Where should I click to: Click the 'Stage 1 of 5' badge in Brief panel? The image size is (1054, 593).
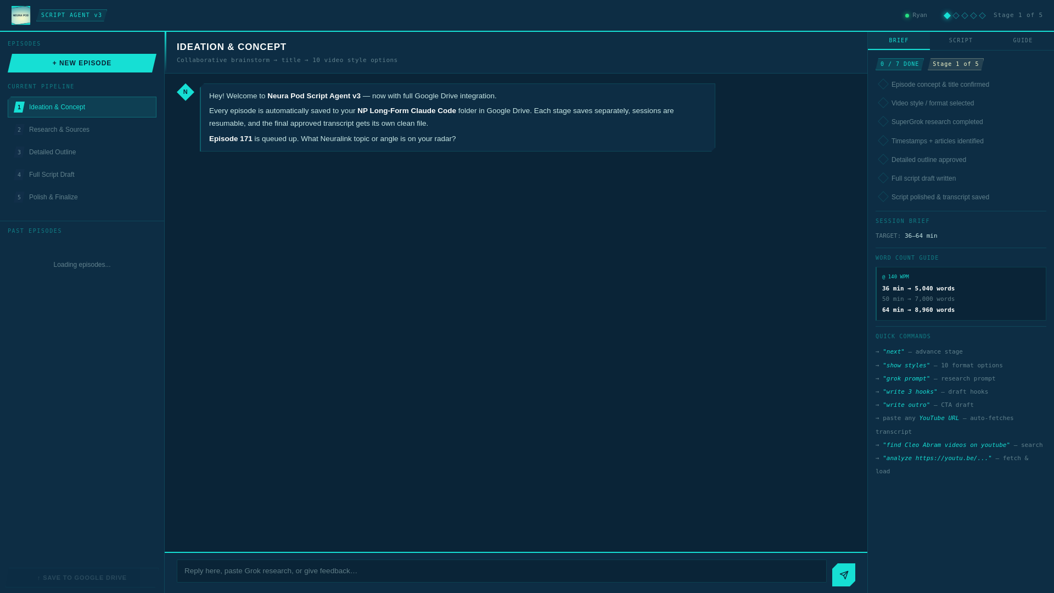(956, 64)
